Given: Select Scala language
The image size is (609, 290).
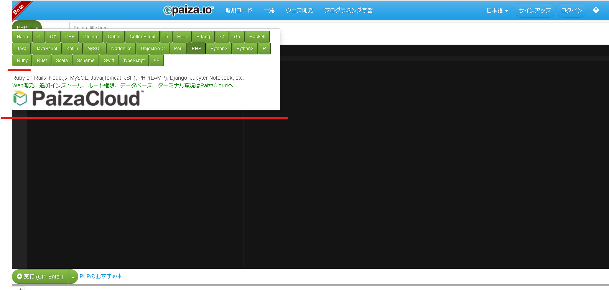Looking at the screenshot, I should point(62,61).
